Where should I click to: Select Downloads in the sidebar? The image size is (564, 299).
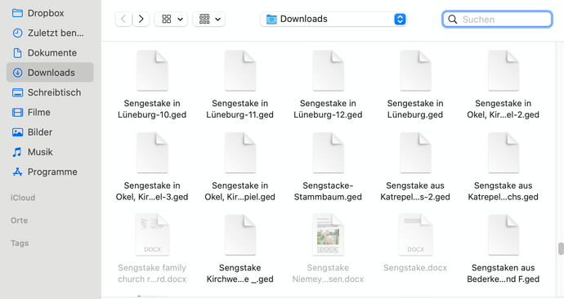click(x=50, y=72)
